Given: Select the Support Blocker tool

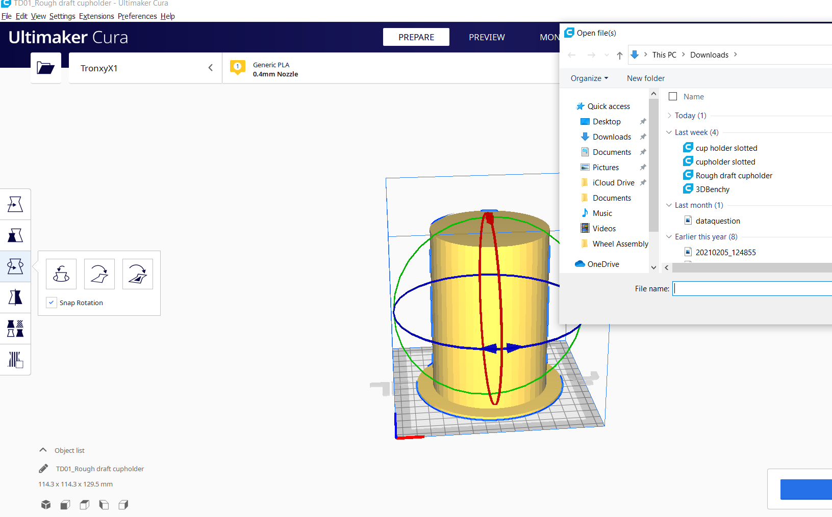Looking at the screenshot, I should tap(15, 360).
